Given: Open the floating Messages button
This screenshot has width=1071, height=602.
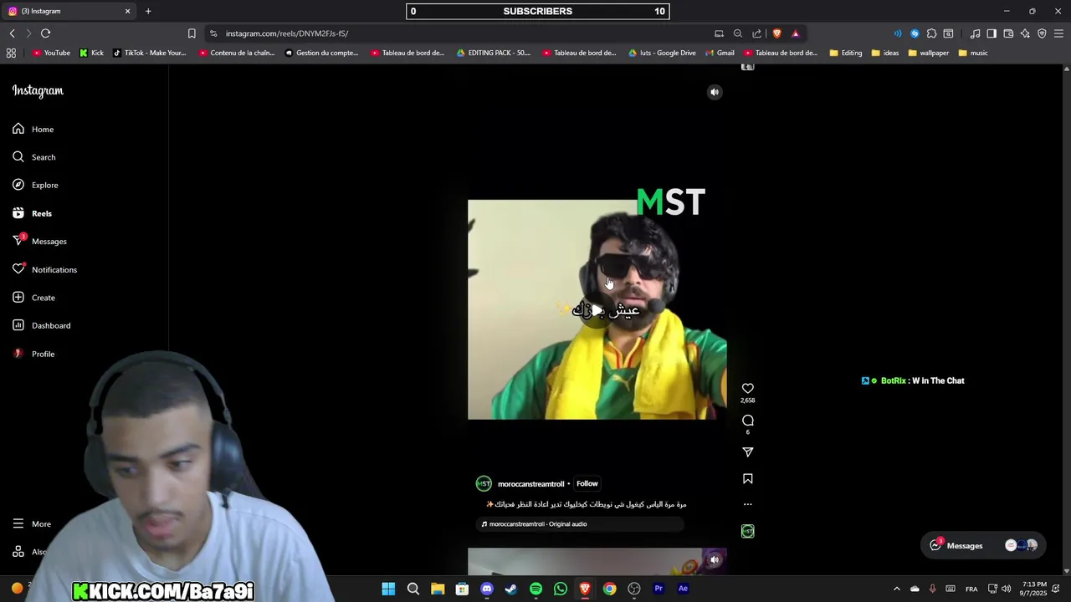Looking at the screenshot, I should click(x=982, y=545).
